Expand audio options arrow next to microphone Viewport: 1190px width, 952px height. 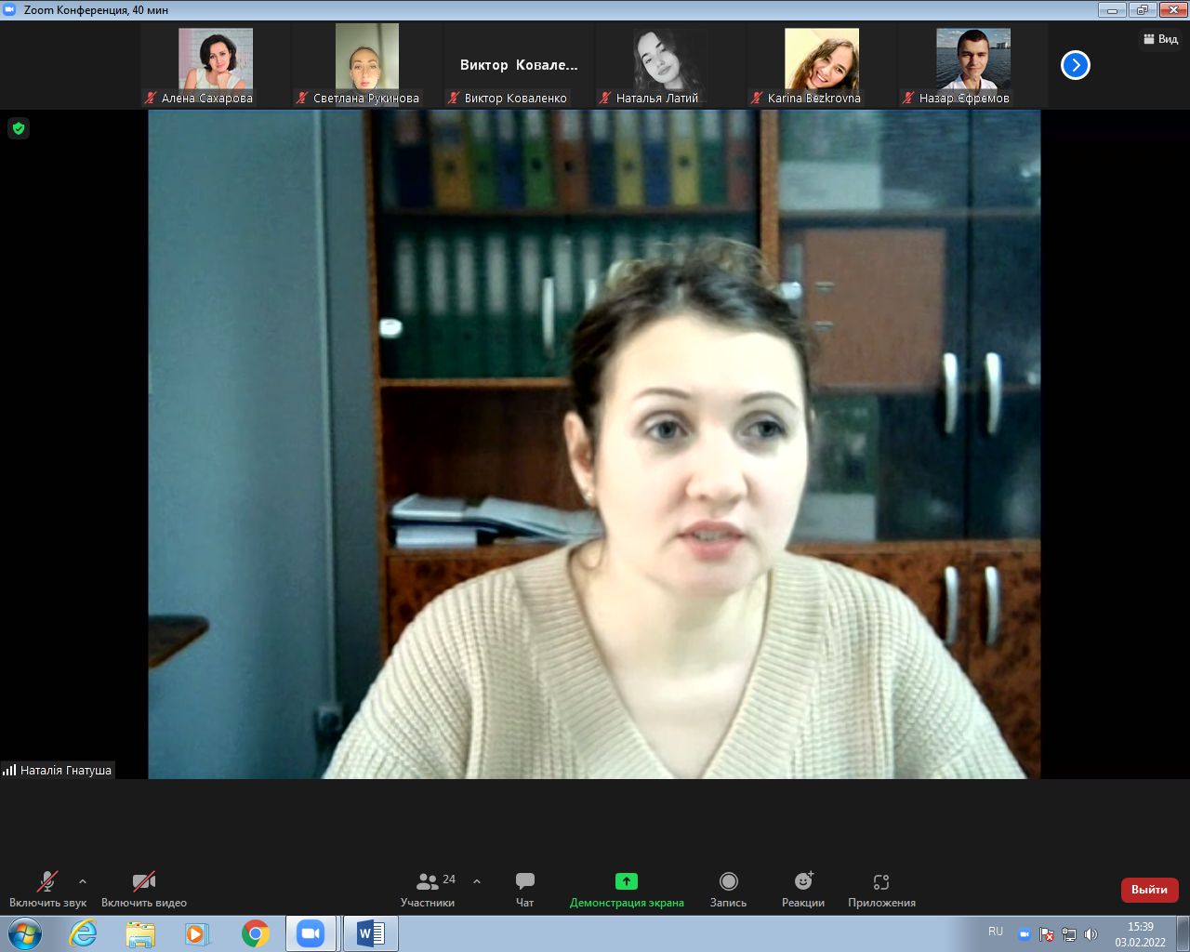click(83, 881)
